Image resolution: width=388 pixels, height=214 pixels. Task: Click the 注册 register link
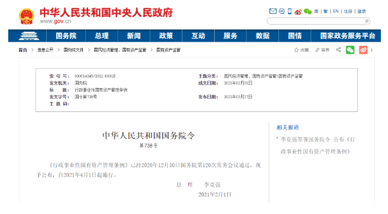tap(348, 12)
